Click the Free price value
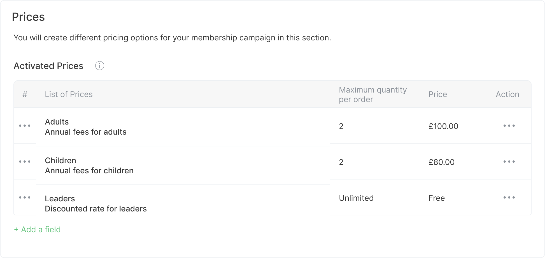Viewport: 545px width, 258px height. [437, 198]
